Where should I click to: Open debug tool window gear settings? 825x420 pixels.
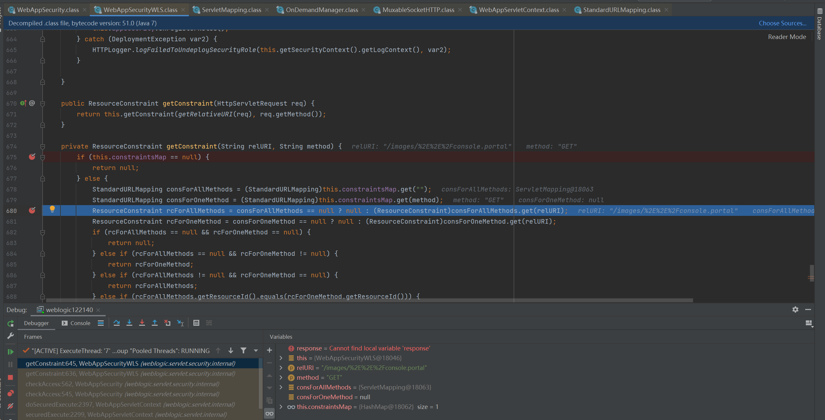pos(795,309)
